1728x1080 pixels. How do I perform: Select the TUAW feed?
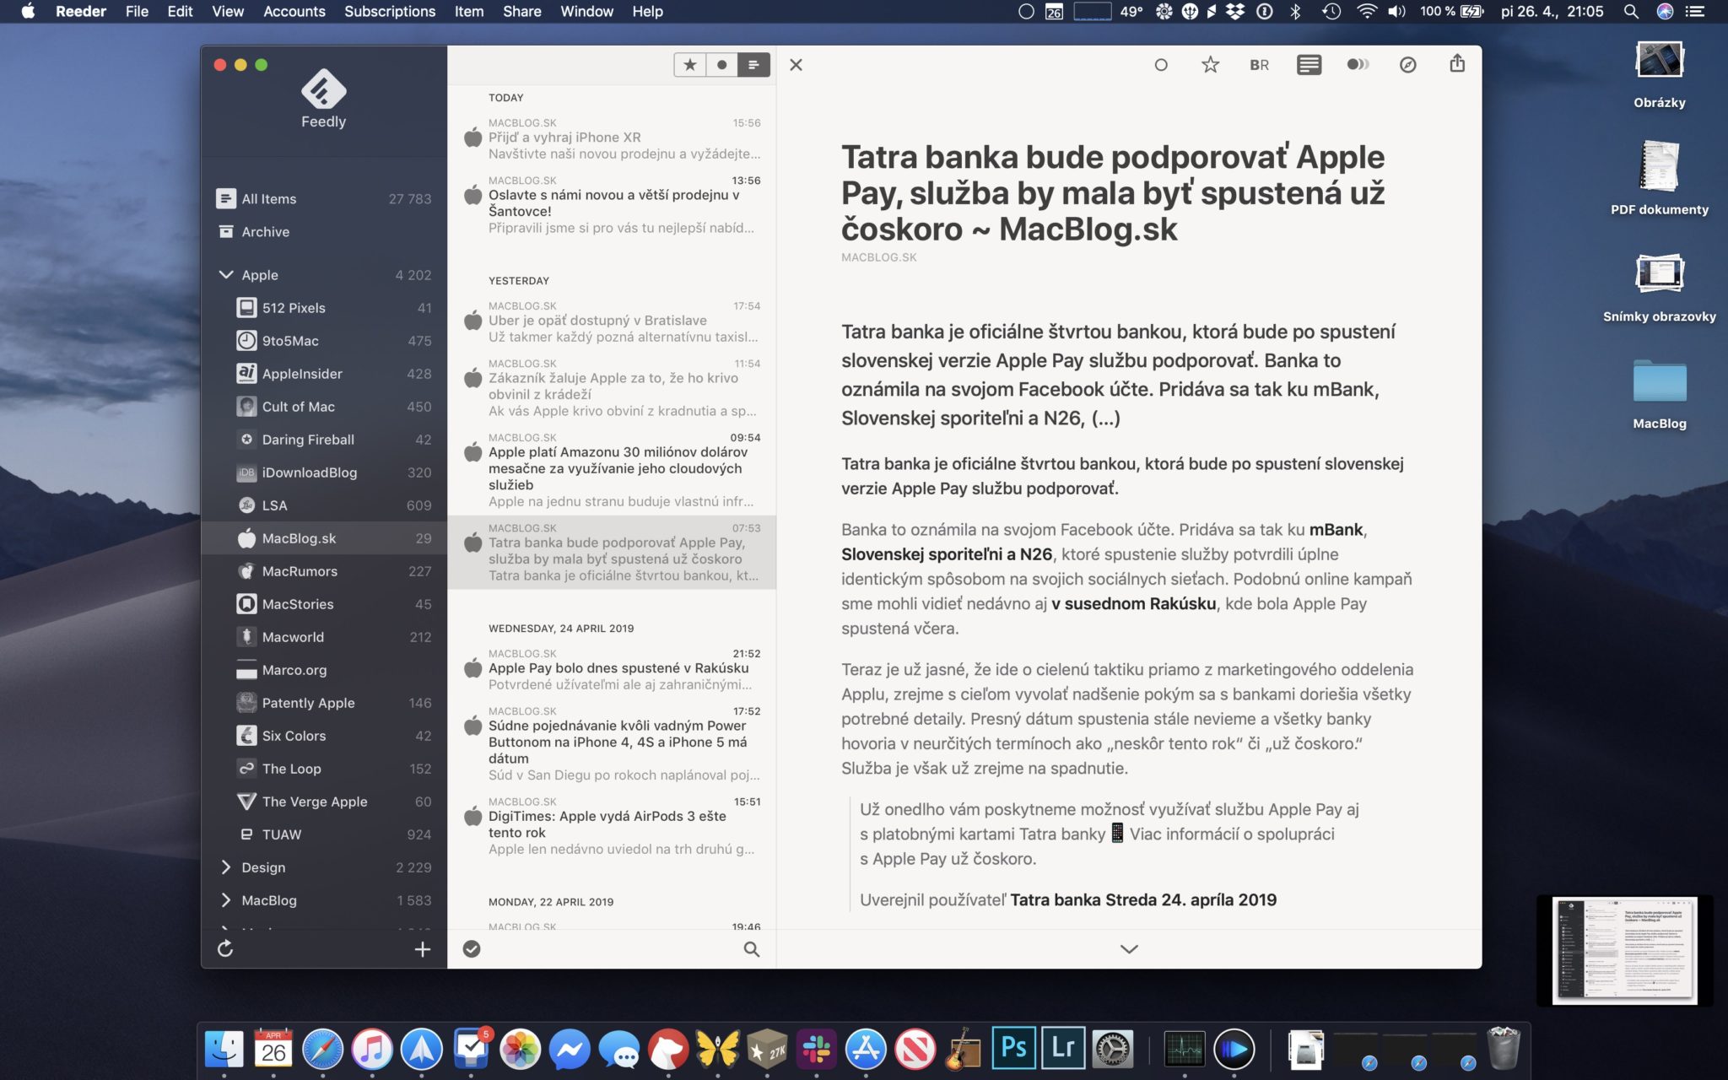point(324,834)
